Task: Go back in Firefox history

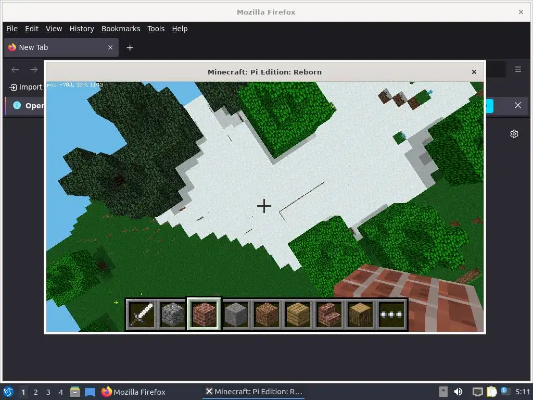Action: 15,70
